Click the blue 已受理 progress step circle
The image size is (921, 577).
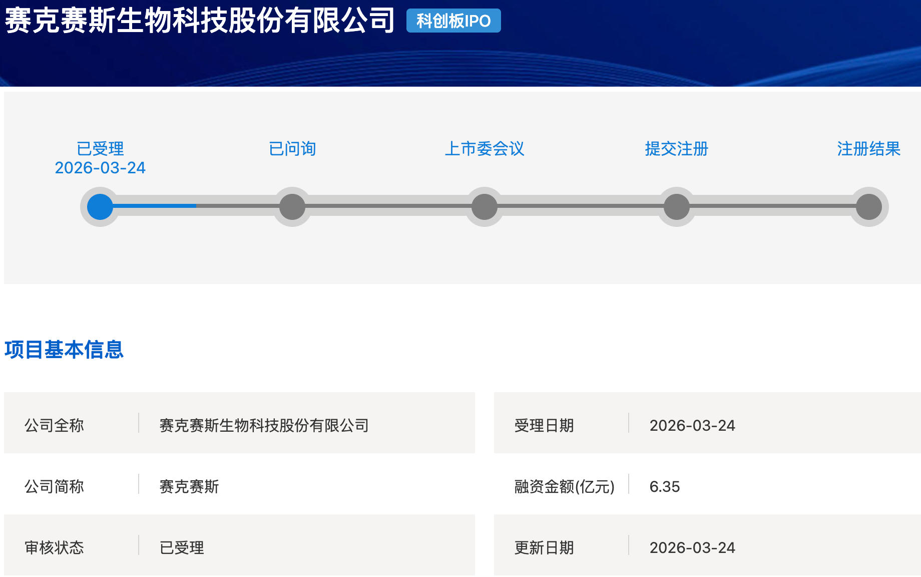100,207
